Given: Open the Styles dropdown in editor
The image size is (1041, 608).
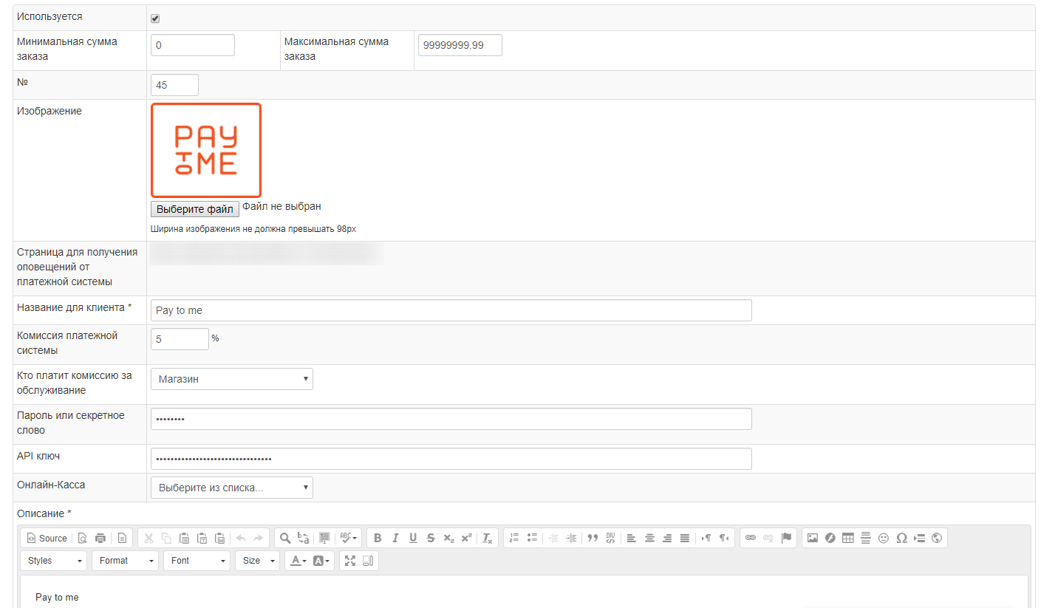Looking at the screenshot, I should pos(53,561).
